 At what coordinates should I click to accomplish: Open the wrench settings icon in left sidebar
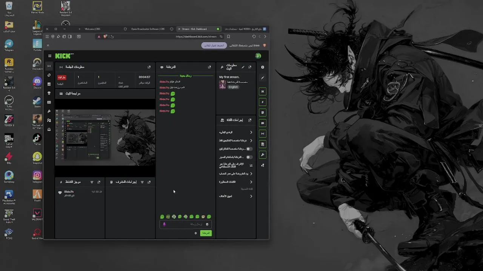pyautogui.click(x=49, y=111)
